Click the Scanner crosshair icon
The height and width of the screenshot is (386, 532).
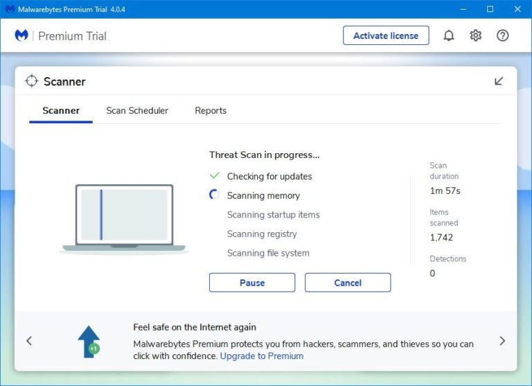coord(32,81)
